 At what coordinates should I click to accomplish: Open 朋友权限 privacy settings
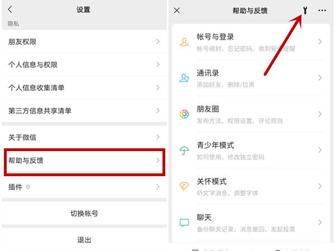(x=84, y=42)
